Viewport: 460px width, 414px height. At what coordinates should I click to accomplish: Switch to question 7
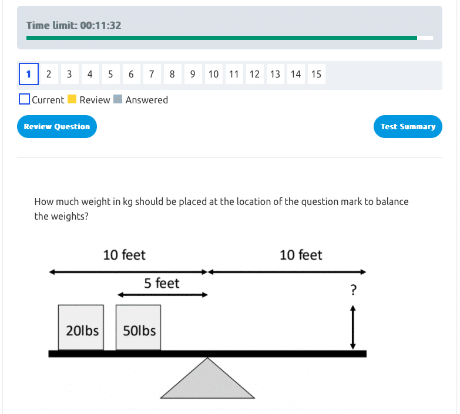(x=152, y=74)
